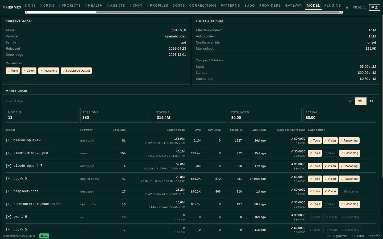Click the Tools capability chip in Current Model

[13, 71]
